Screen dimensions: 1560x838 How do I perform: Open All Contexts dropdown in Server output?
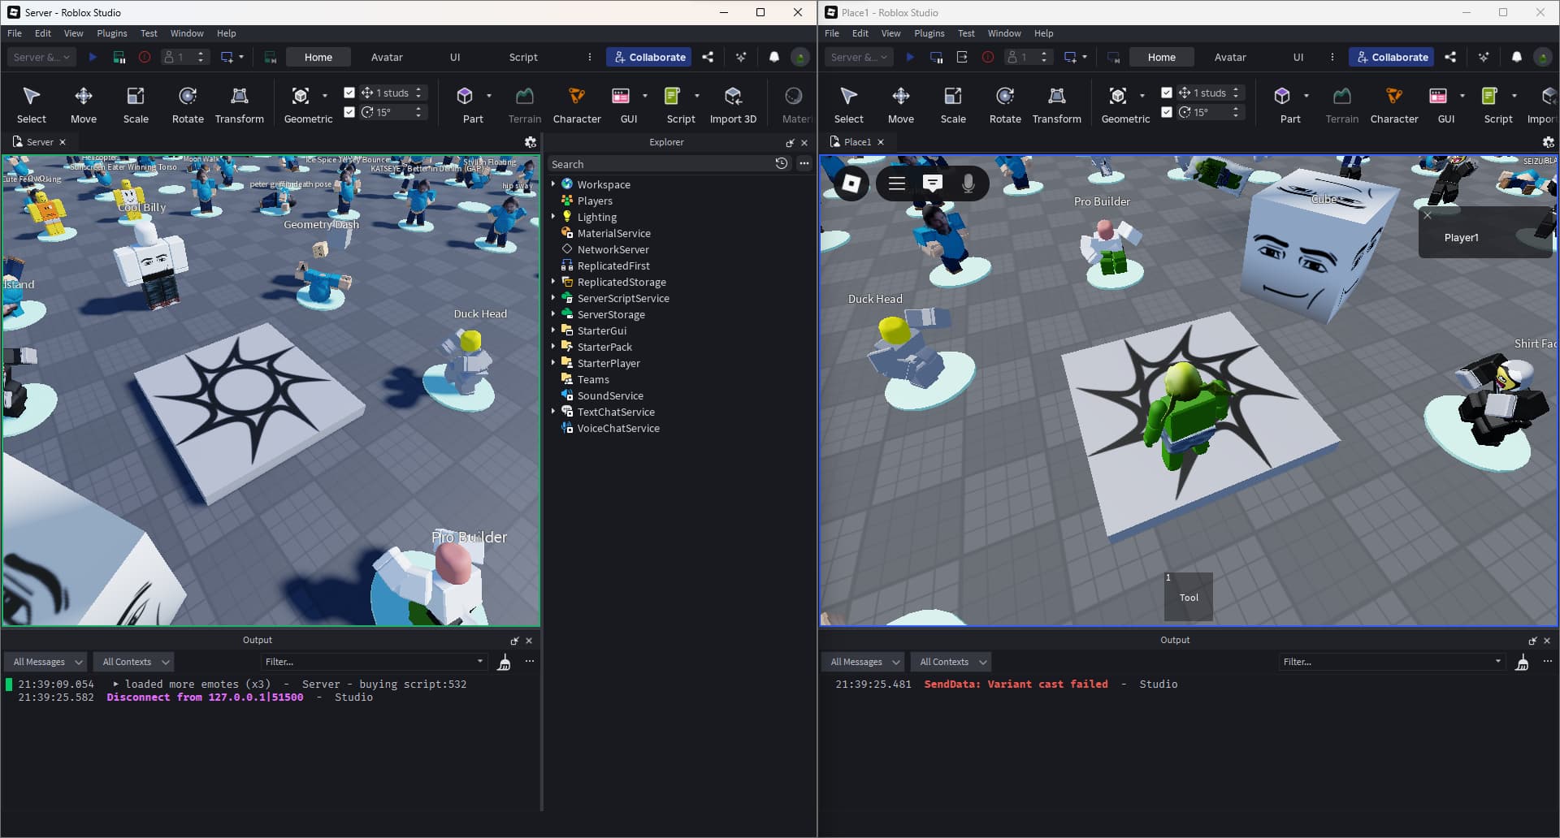coord(134,662)
